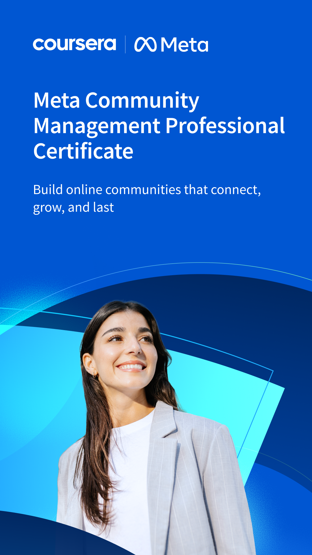Click the photo of the smiling woman
Image resolution: width=312 pixels, height=555 pixels.
pos(156,428)
